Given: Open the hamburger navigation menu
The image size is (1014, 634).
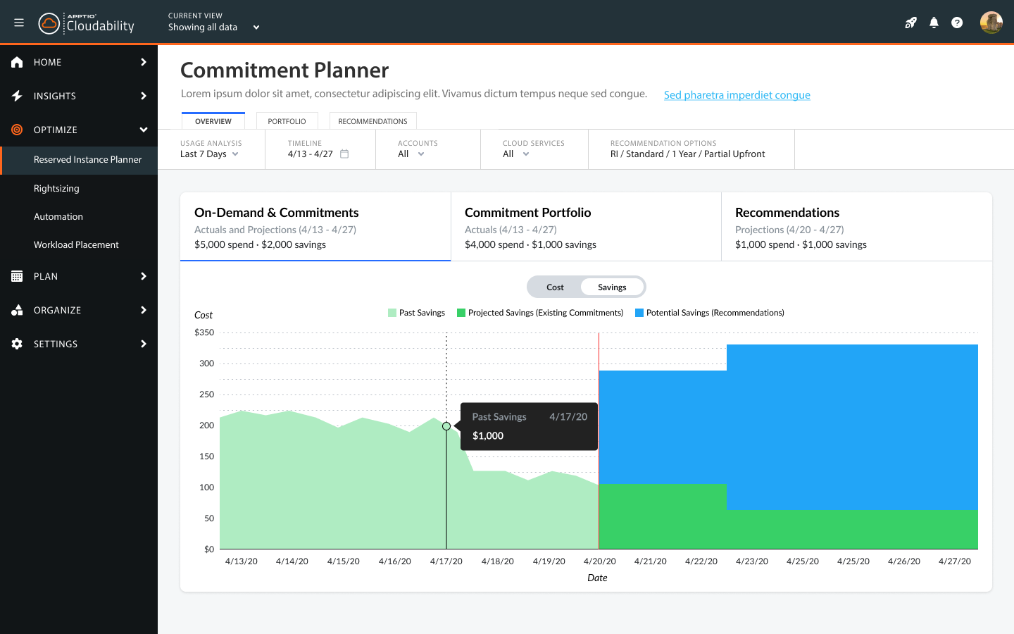Looking at the screenshot, I should (19, 23).
